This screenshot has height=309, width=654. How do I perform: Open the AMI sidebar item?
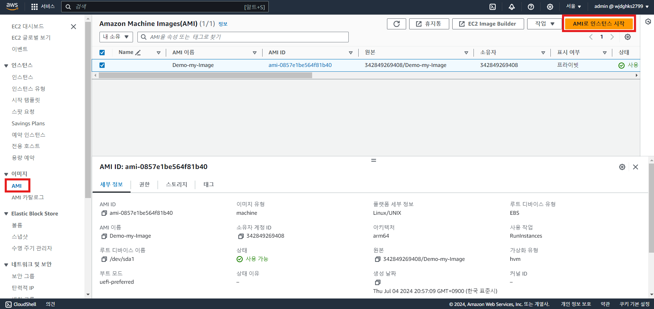pos(17,186)
